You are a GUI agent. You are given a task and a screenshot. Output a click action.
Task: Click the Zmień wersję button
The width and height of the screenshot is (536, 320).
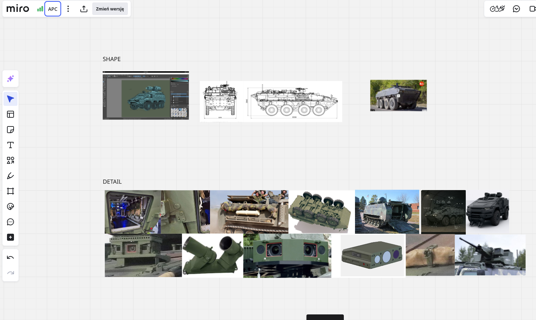[110, 9]
